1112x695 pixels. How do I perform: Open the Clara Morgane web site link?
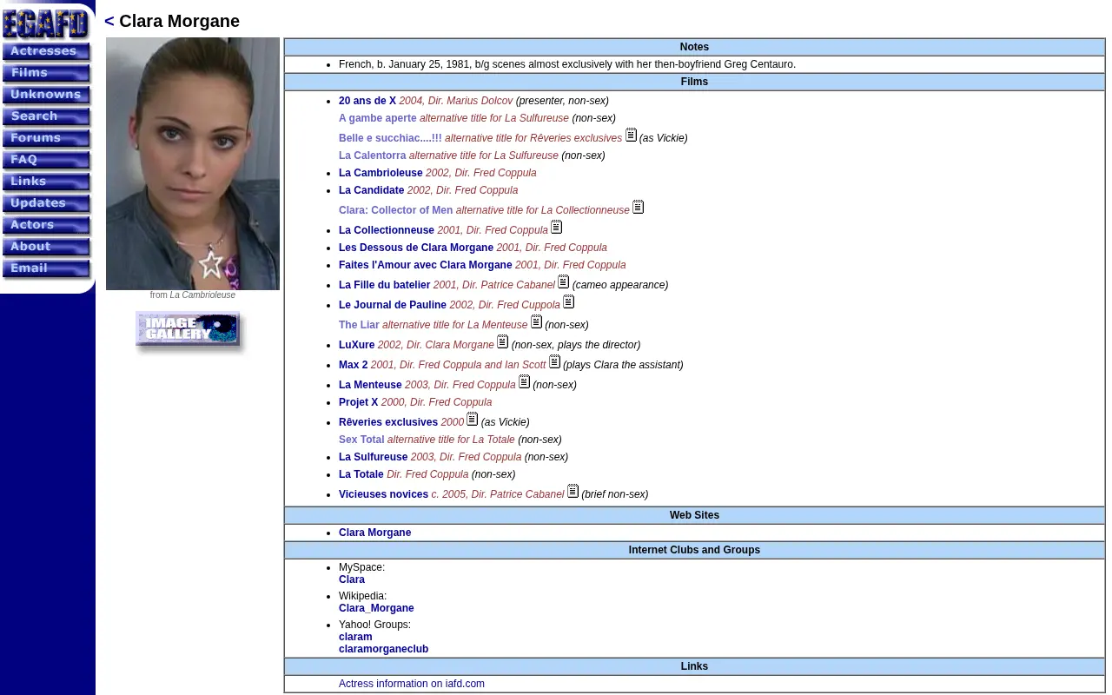[374, 533]
